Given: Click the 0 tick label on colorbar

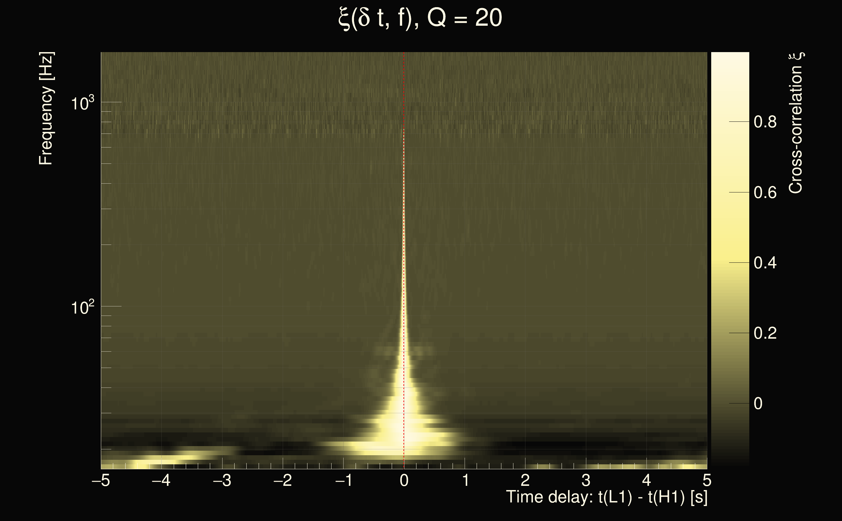Looking at the screenshot, I should coord(758,403).
